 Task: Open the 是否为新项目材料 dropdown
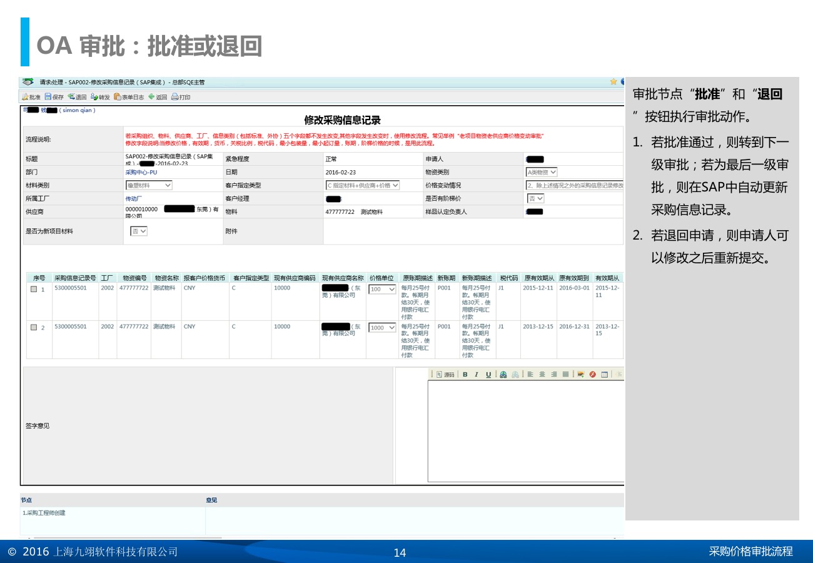point(139,231)
